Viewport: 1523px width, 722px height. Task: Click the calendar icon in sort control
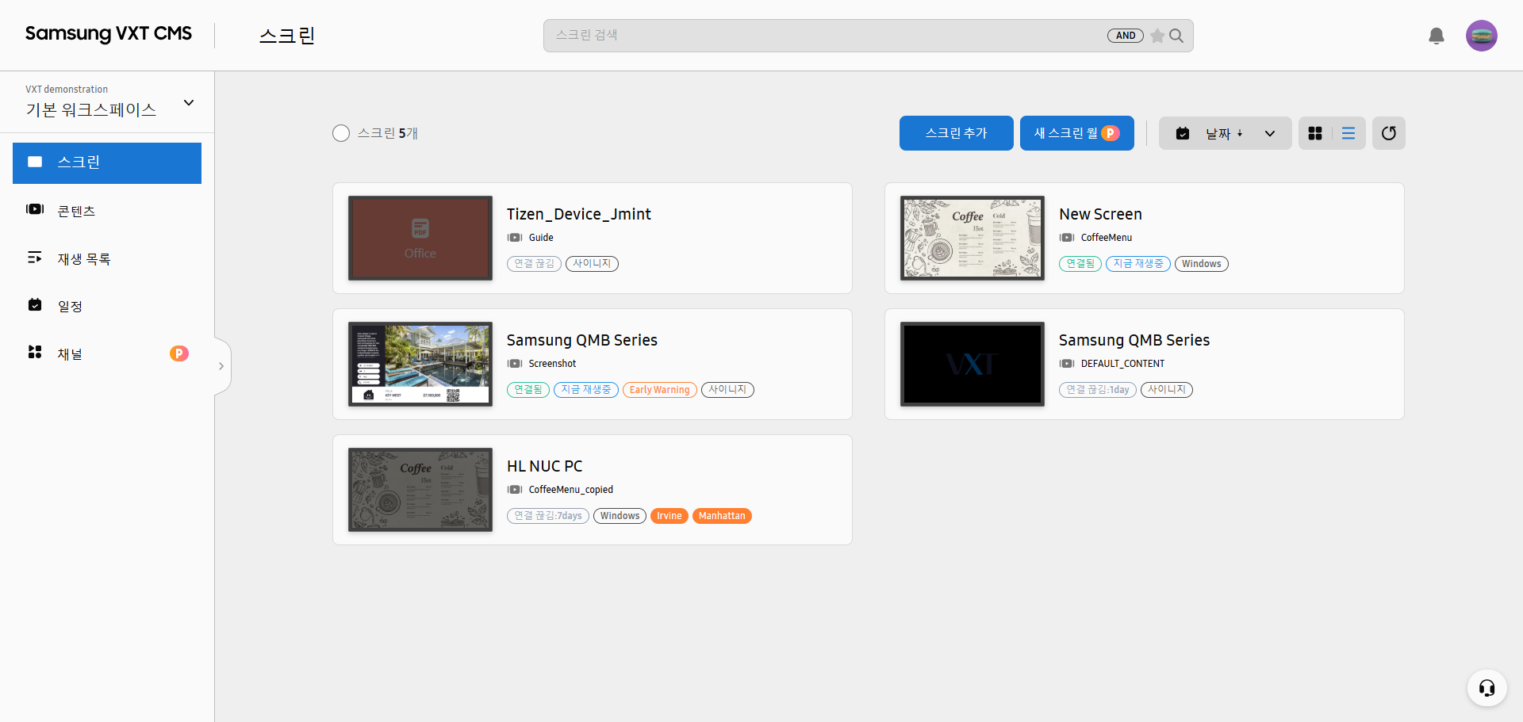(x=1183, y=133)
